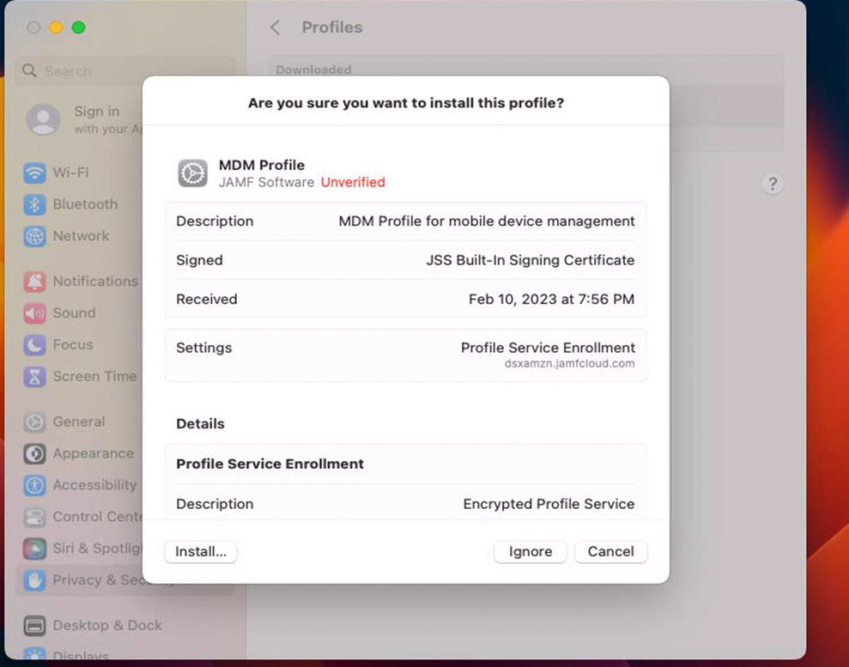Click the Notifications bell icon
The image size is (849, 667).
[x=34, y=282]
